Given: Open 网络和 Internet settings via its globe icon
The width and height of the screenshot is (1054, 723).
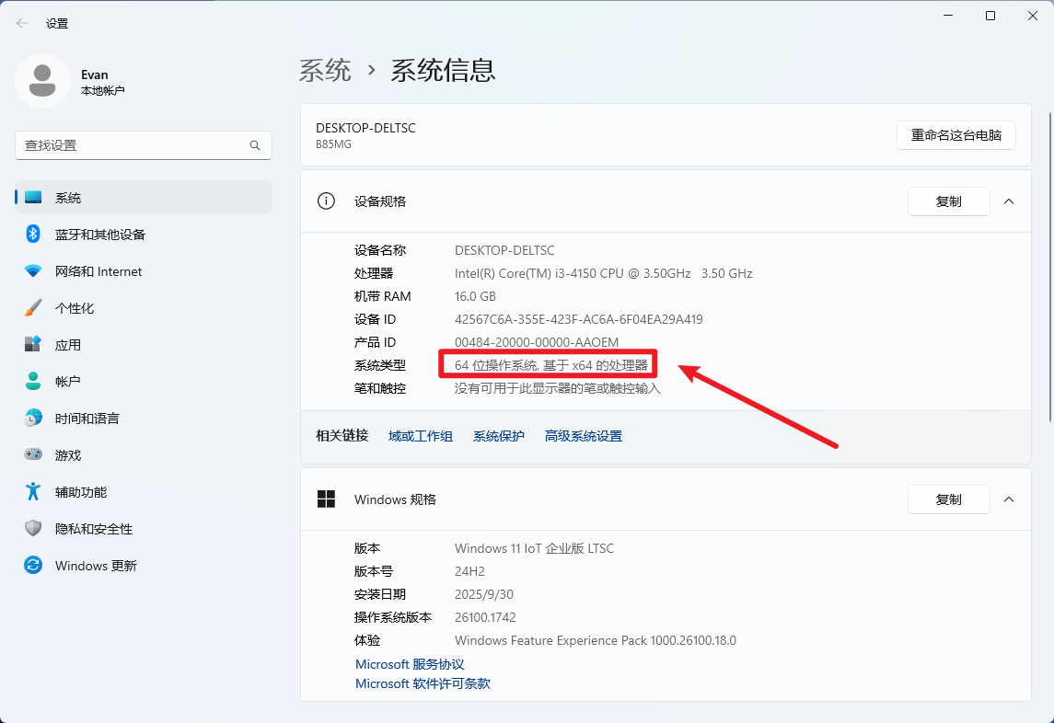Looking at the screenshot, I should pyautogui.click(x=33, y=270).
